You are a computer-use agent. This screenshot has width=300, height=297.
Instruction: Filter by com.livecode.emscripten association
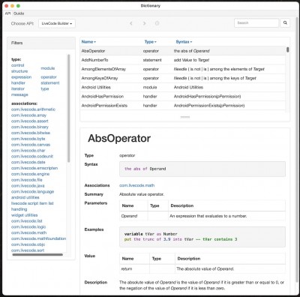34,168
